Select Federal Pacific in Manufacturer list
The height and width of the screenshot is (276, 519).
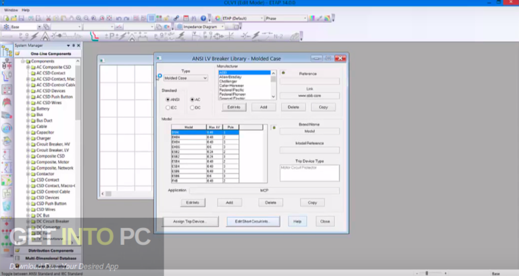pos(231,90)
